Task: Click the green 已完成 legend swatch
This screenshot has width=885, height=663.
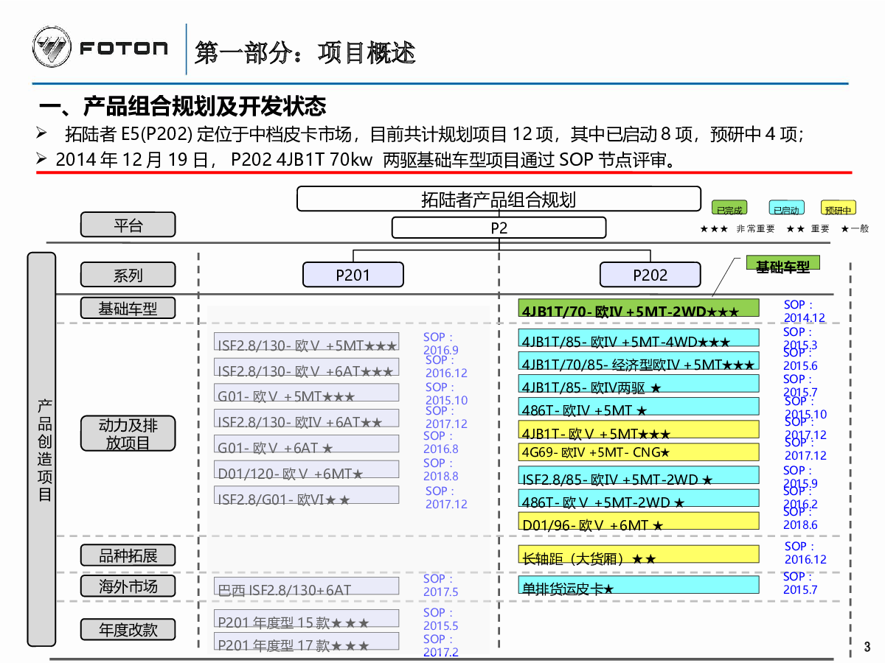Action: coord(729,208)
